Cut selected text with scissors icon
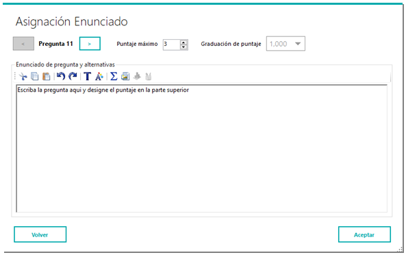This screenshot has height=255, width=406. click(23, 77)
